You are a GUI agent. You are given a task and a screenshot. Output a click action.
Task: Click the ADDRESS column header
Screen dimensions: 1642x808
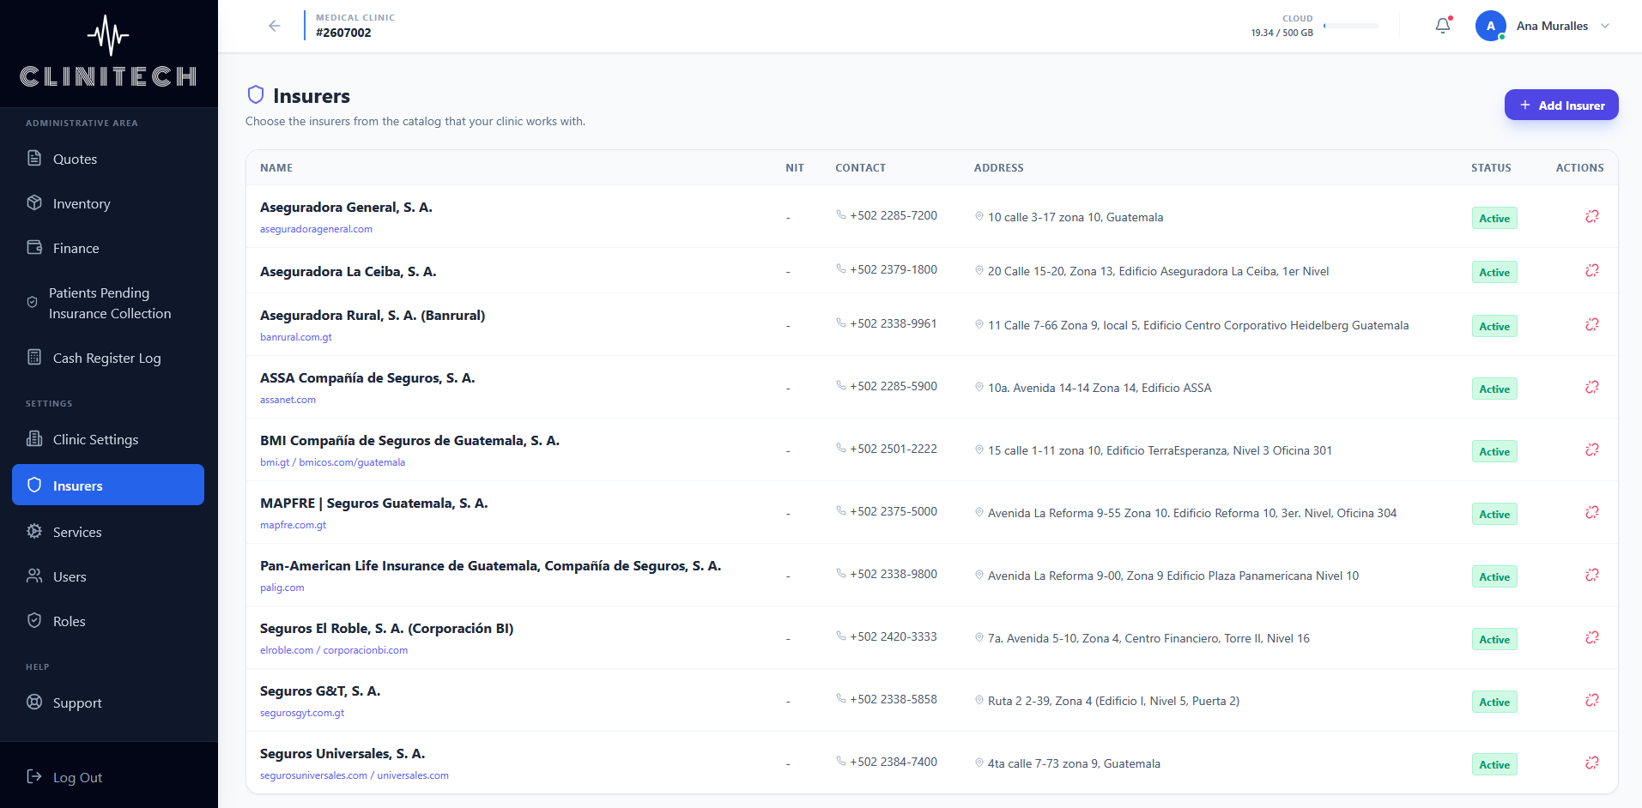[999, 168]
